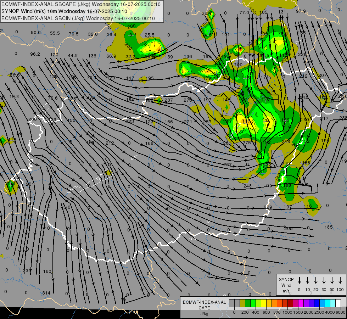Click the 237 value on the map
Screen dimensions: 347x319
169,100
